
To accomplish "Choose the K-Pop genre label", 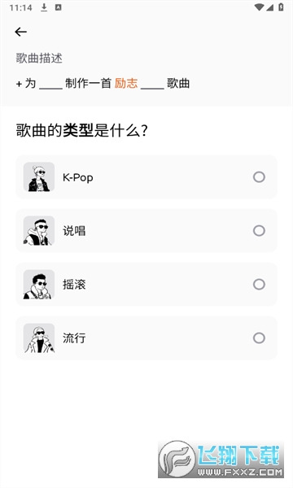I will (78, 177).
